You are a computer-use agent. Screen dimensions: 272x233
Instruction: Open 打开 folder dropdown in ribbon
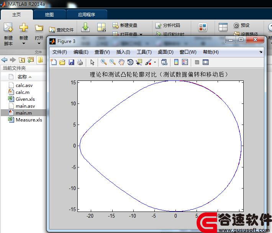click(x=39, y=34)
